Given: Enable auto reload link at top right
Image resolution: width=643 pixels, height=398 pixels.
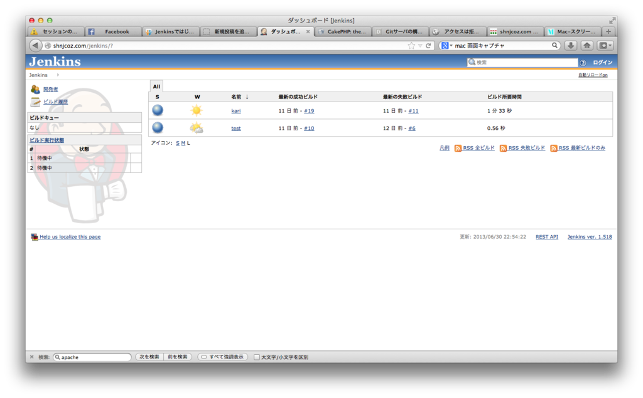Looking at the screenshot, I should click(x=593, y=75).
